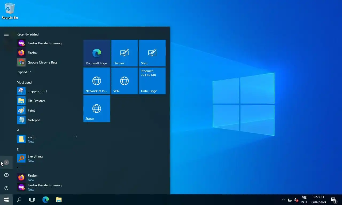
Task: Open File Explorer from Most used
Action: tap(47, 101)
